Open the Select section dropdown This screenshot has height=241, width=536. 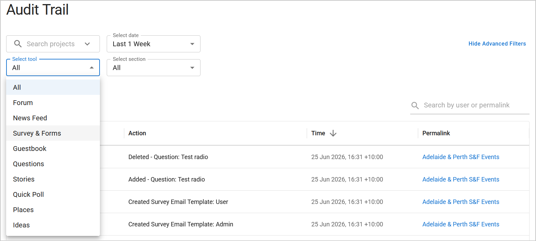pyautogui.click(x=153, y=68)
